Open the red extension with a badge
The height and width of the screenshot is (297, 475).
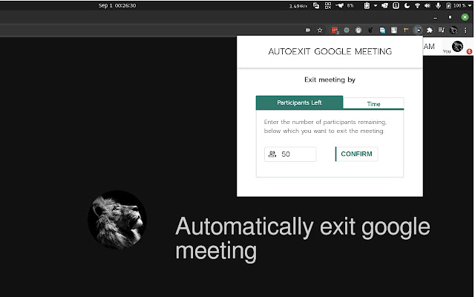tap(335, 30)
